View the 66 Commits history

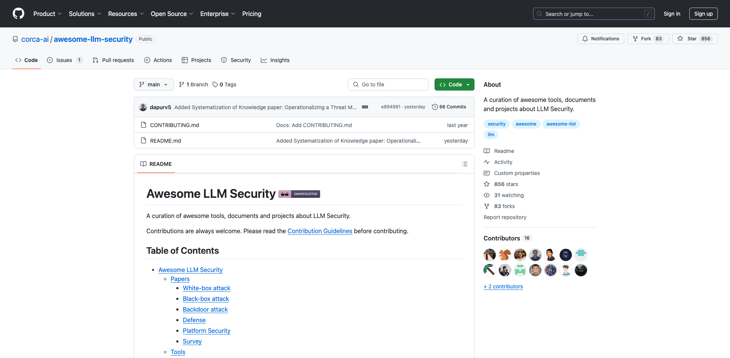pos(449,107)
